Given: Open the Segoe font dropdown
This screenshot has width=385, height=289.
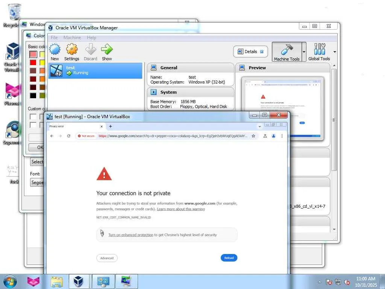Looking at the screenshot, I should [x=38, y=183].
